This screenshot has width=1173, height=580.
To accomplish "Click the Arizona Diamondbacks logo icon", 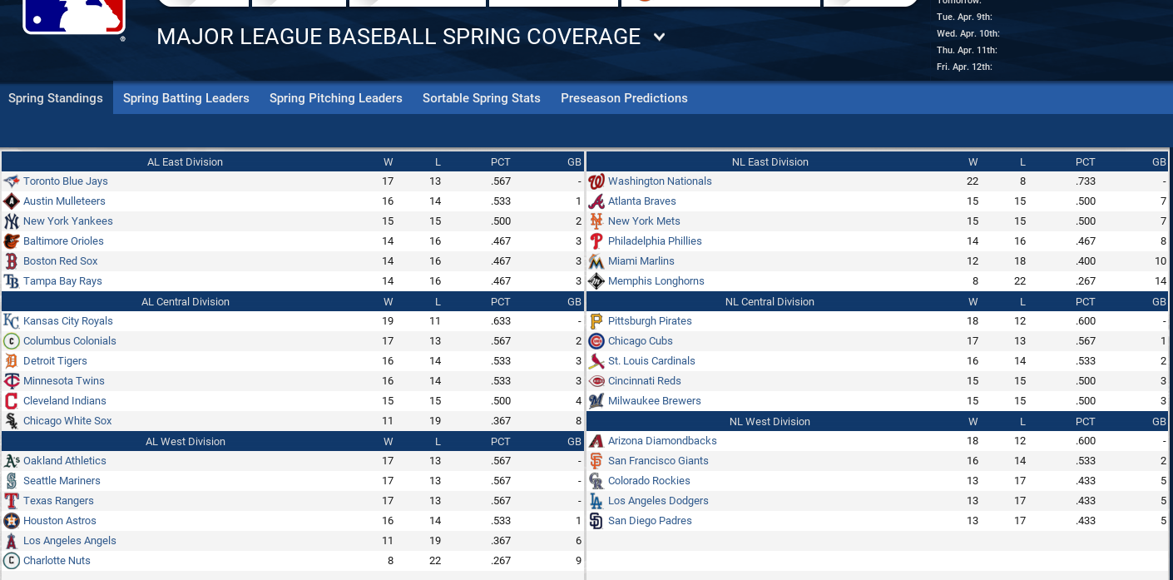I will 596,441.
